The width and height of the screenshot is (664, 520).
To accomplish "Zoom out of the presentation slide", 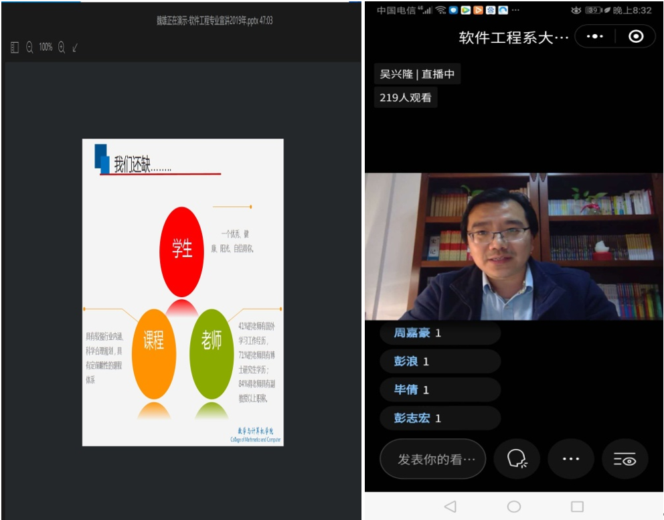I will click(29, 48).
